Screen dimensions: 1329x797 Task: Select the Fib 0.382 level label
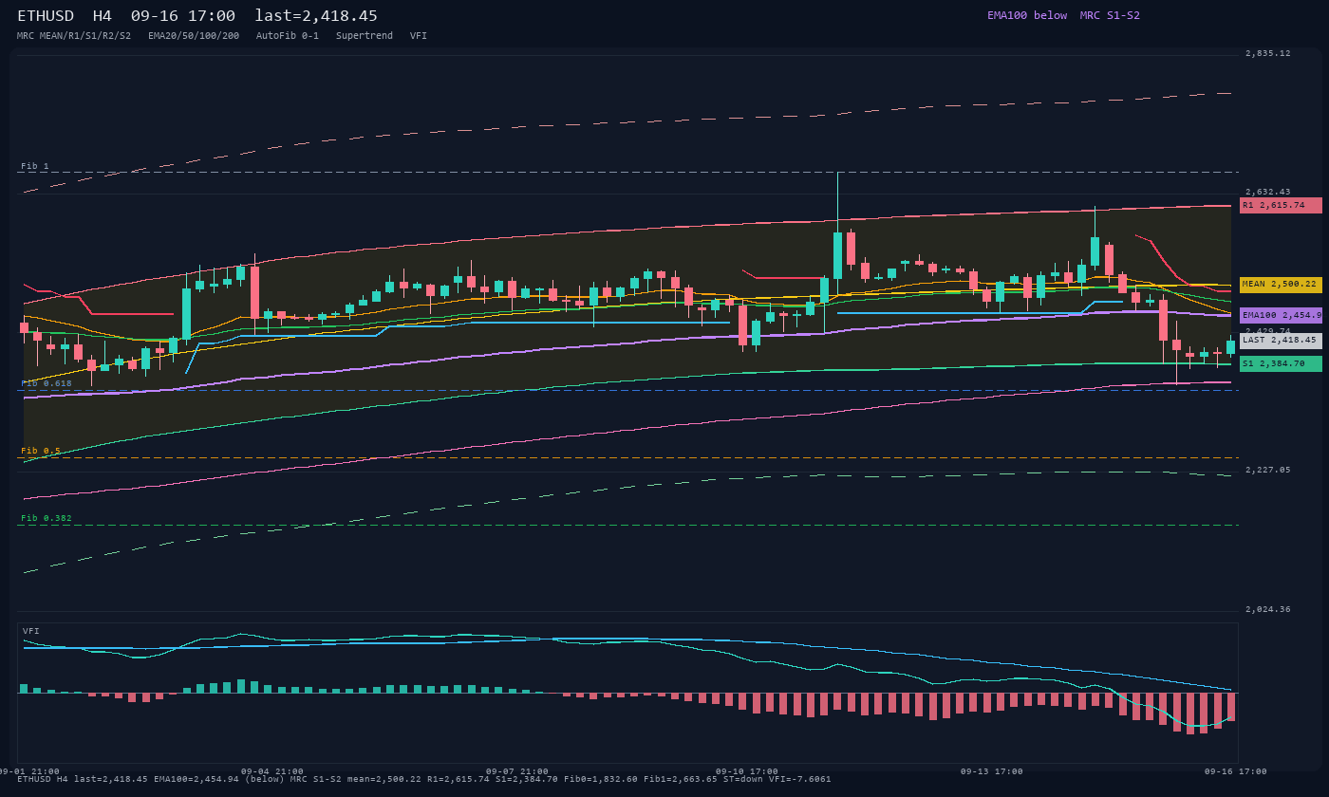(x=47, y=518)
